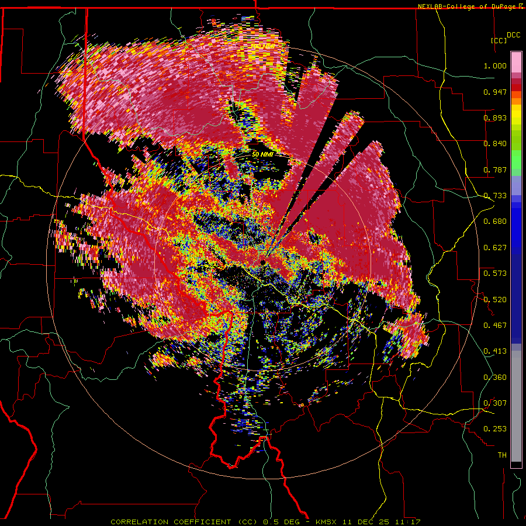Click the 100 NMI range ring label
The width and height of the screenshot is (526, 526).
264,46
